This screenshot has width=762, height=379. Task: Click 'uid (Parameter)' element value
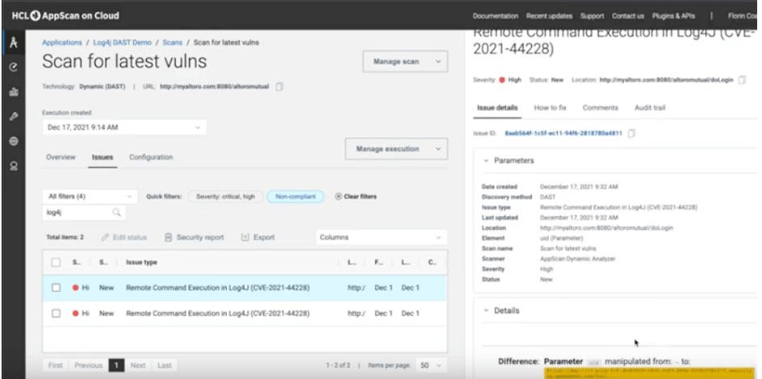click(561, 238)
